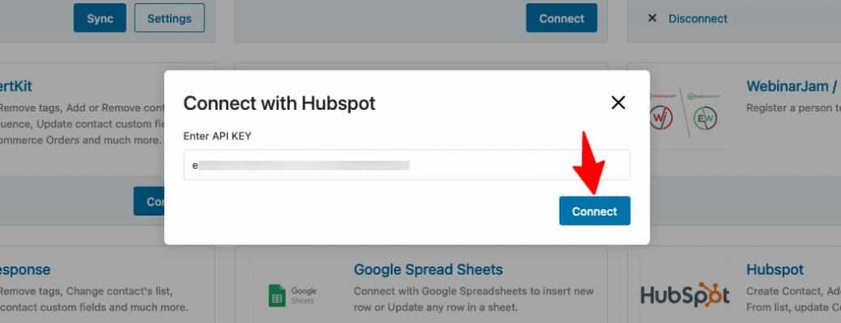Click Connect in the Hubspot dialog
The width and height of the screenshot is (841, 323).
tap(595, 211)
